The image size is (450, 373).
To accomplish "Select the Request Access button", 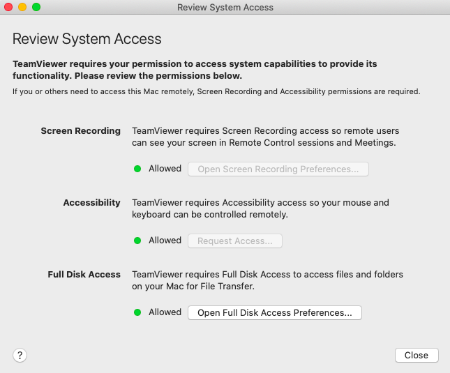I will pyautogui.click(x=235, y=241).
